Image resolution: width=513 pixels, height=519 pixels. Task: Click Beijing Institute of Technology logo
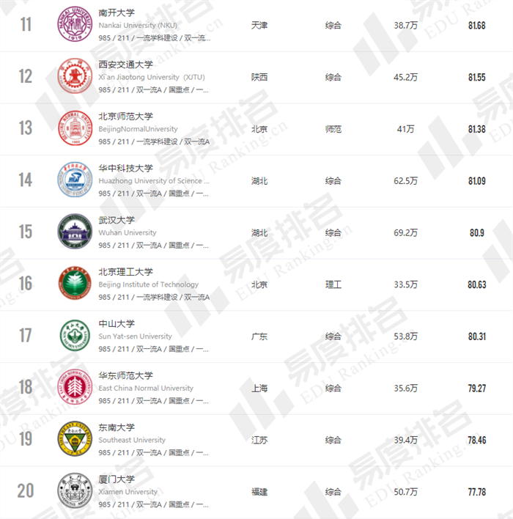click(75, 284)
